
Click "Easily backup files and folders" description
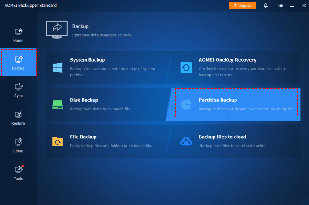(111, 146)
